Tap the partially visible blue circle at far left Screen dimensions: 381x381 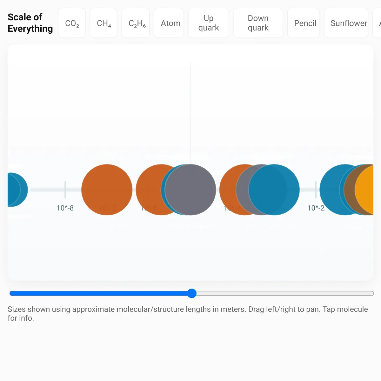(17, 190)
